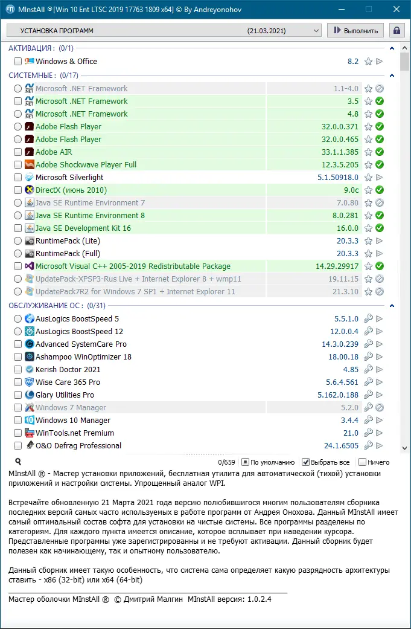Image resolution: width=411 pixels, height=629 pixels.
Task: Click the green checkmark beside Java SE Development Kit 16
Action: (x=380, y=228)
